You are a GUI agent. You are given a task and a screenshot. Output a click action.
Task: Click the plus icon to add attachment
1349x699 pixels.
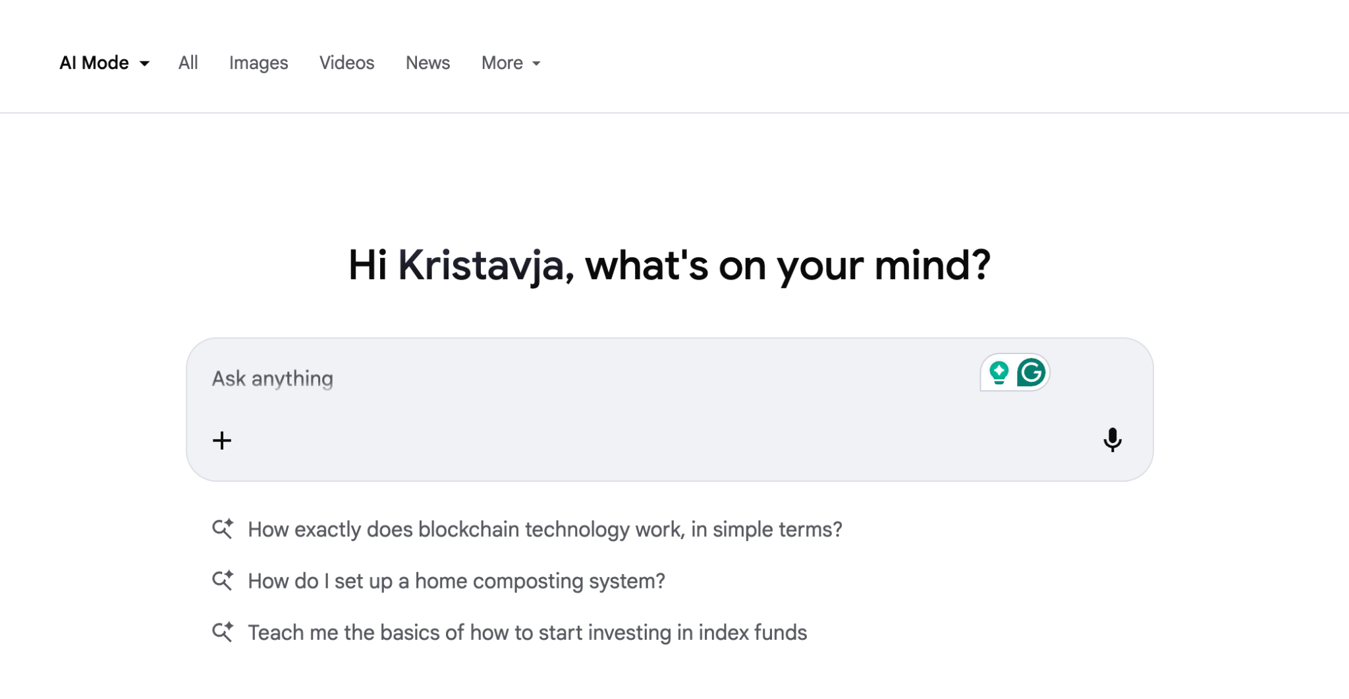[222, 440]
